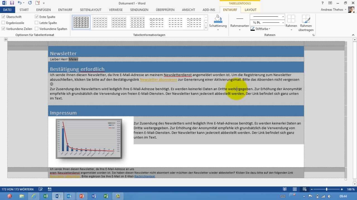The width and height of the screenshot is (357, 200).
Task: Switch to Web Layout view
Action: click(305, 189)
